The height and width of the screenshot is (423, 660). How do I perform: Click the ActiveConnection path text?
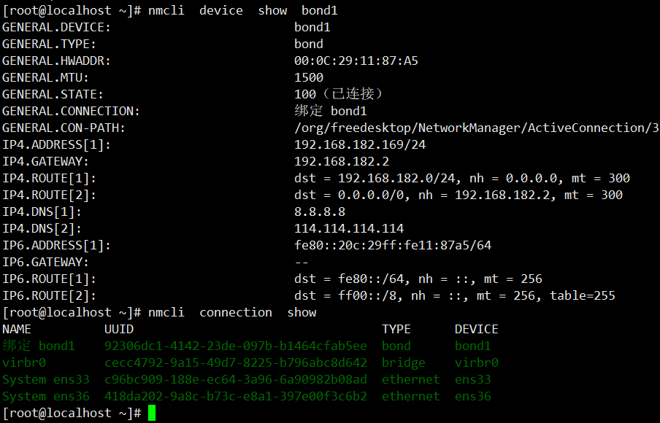[477, 128]
